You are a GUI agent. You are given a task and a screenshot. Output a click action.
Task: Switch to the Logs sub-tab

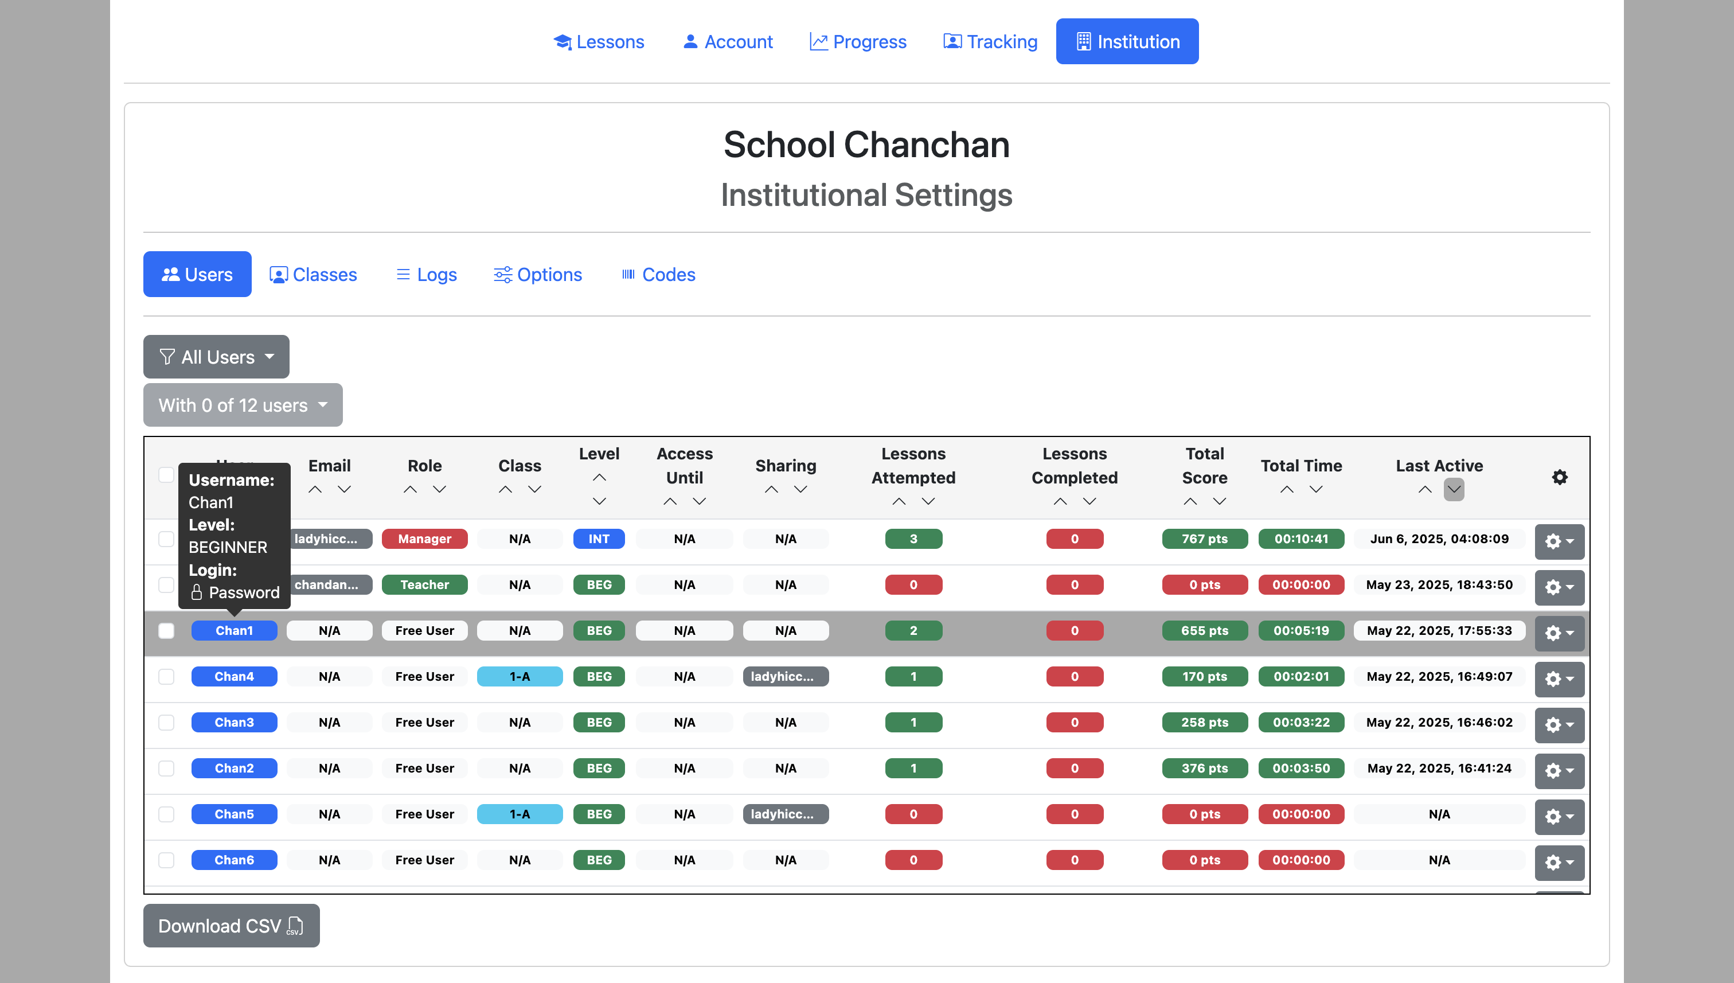(x=427, y=274)
